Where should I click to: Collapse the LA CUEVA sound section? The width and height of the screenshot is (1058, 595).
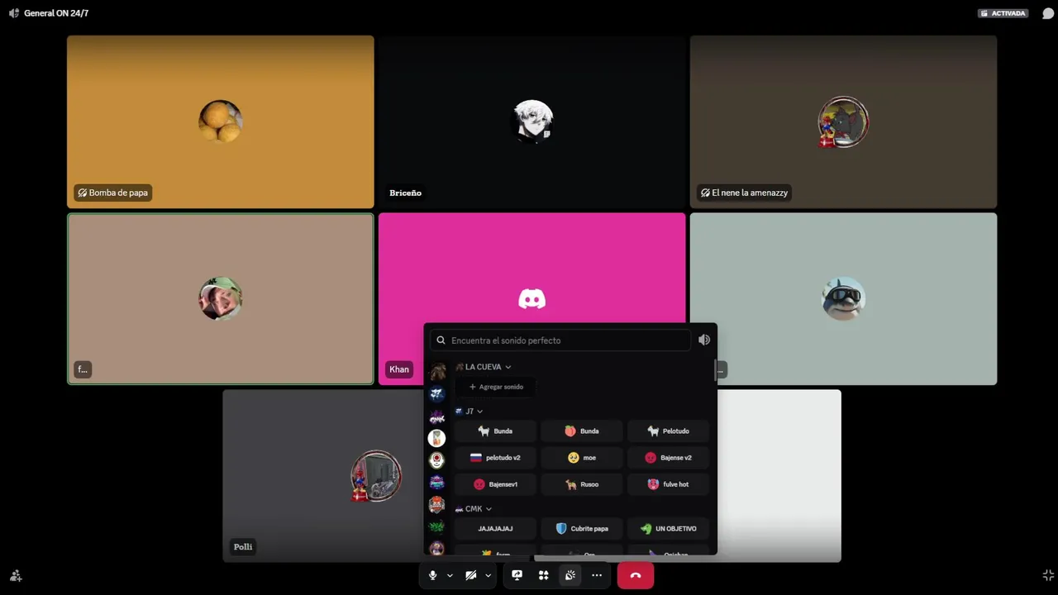click(484, 367)
